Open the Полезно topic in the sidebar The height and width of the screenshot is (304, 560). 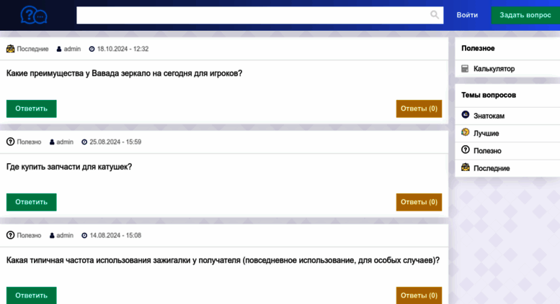487,151
